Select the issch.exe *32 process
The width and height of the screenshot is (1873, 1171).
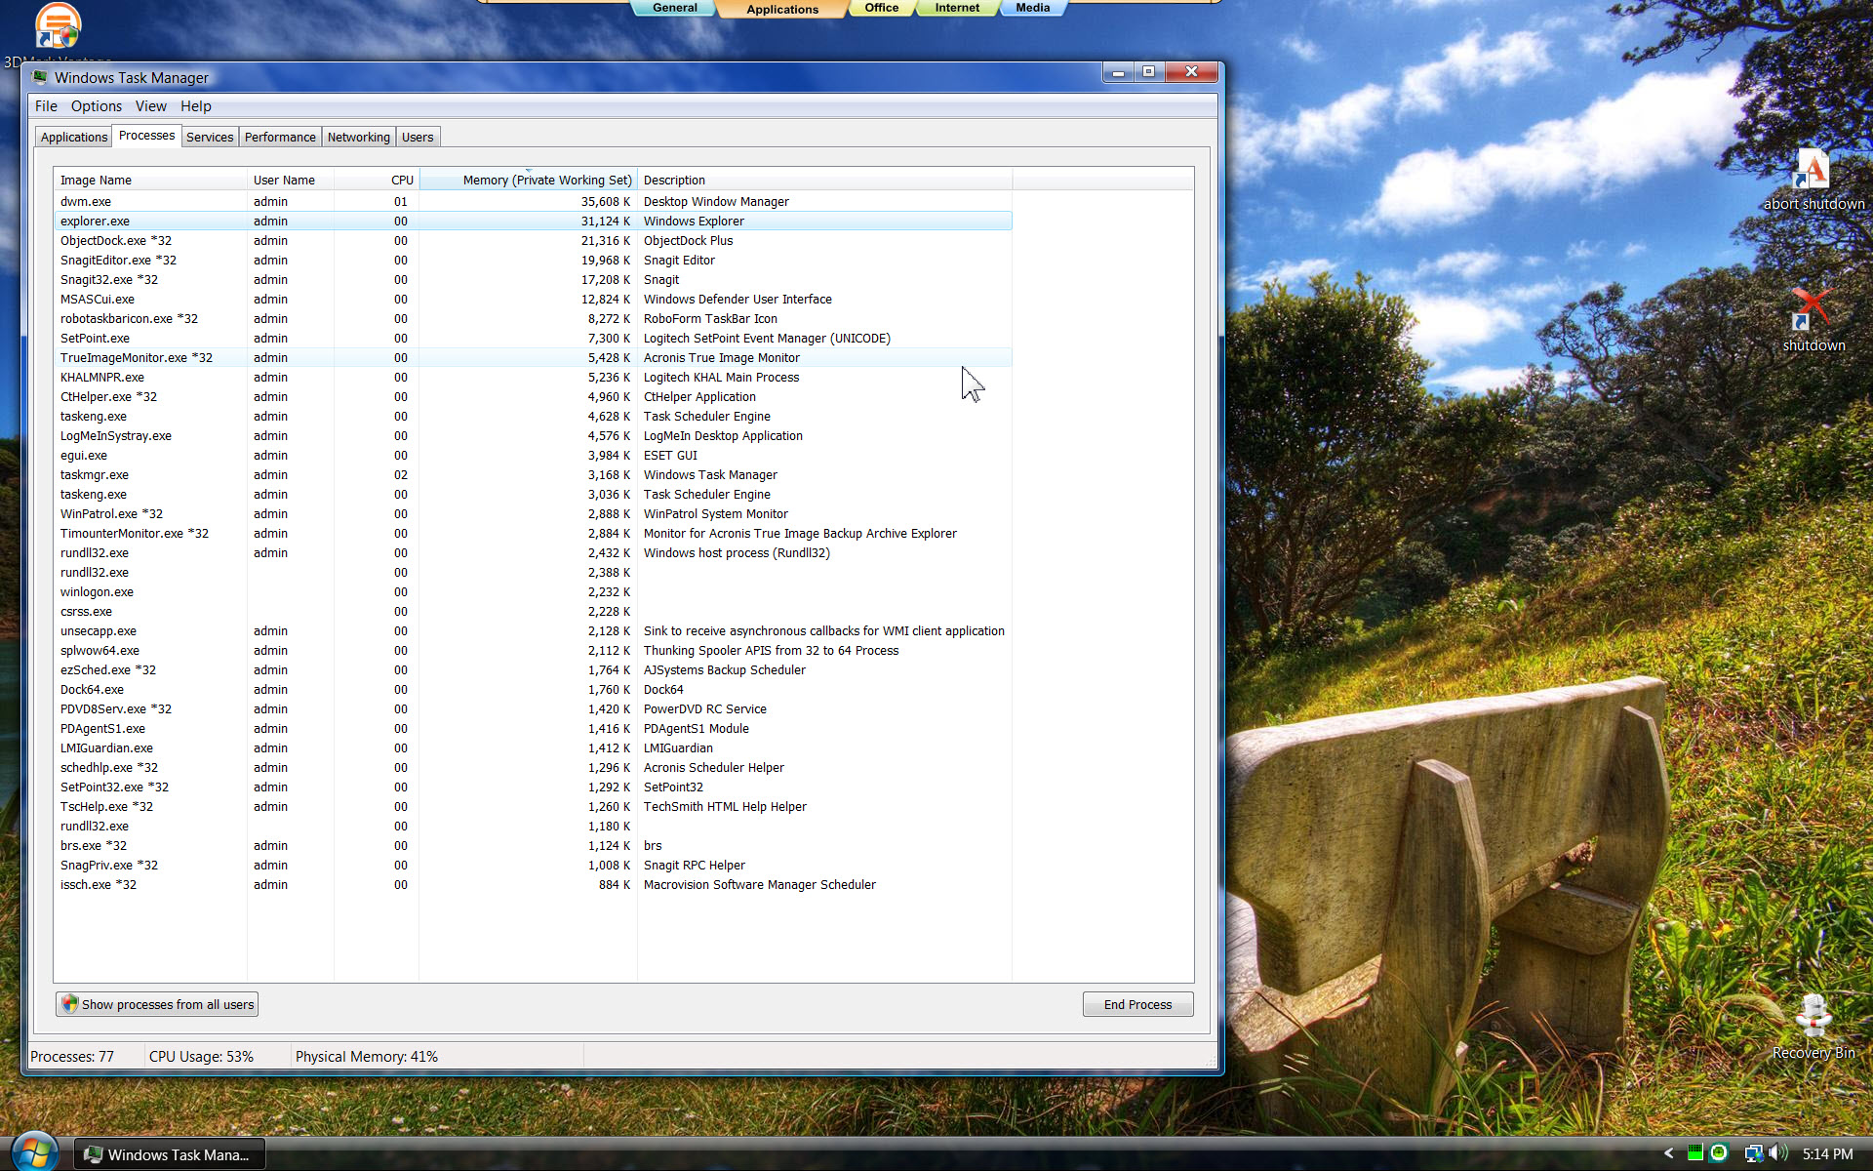coord(534,885)
